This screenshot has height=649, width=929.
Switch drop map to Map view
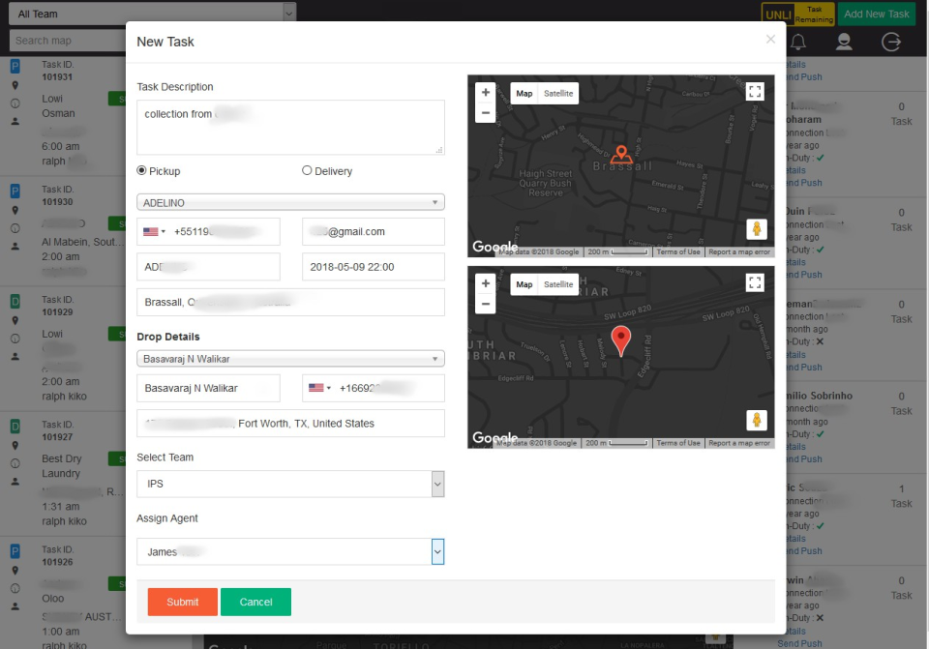coord(524,284)
